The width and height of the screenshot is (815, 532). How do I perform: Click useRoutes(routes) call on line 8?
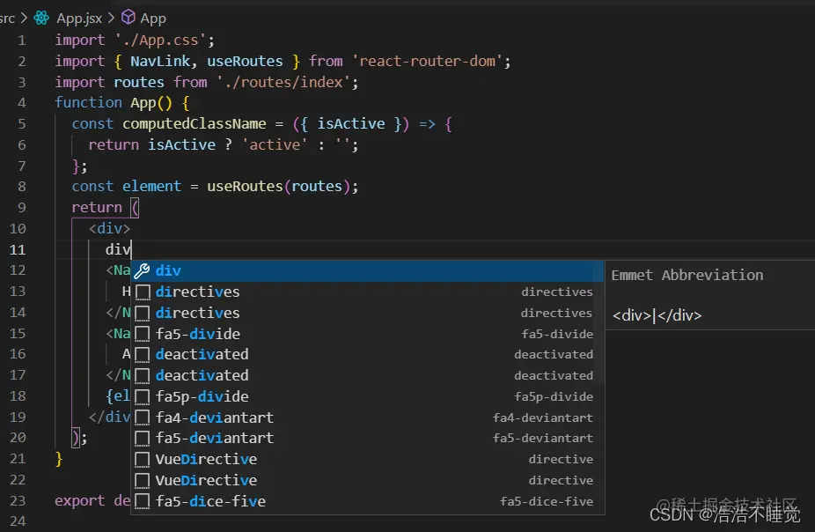pos(278,186)
